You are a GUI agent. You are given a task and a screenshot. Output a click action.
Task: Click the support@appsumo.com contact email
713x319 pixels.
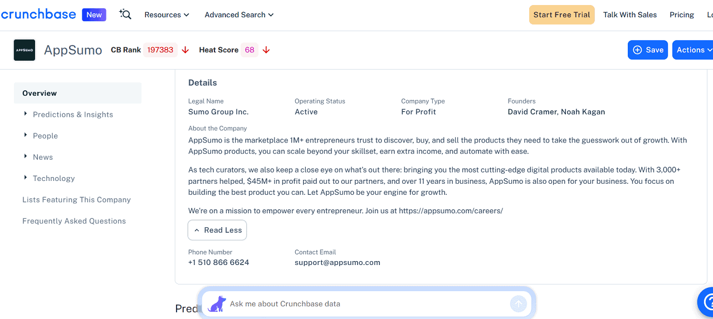click(x=338, y=263)
